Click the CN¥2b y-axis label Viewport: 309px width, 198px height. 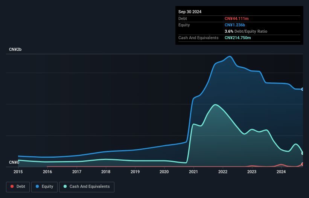(x=15, y=49)
